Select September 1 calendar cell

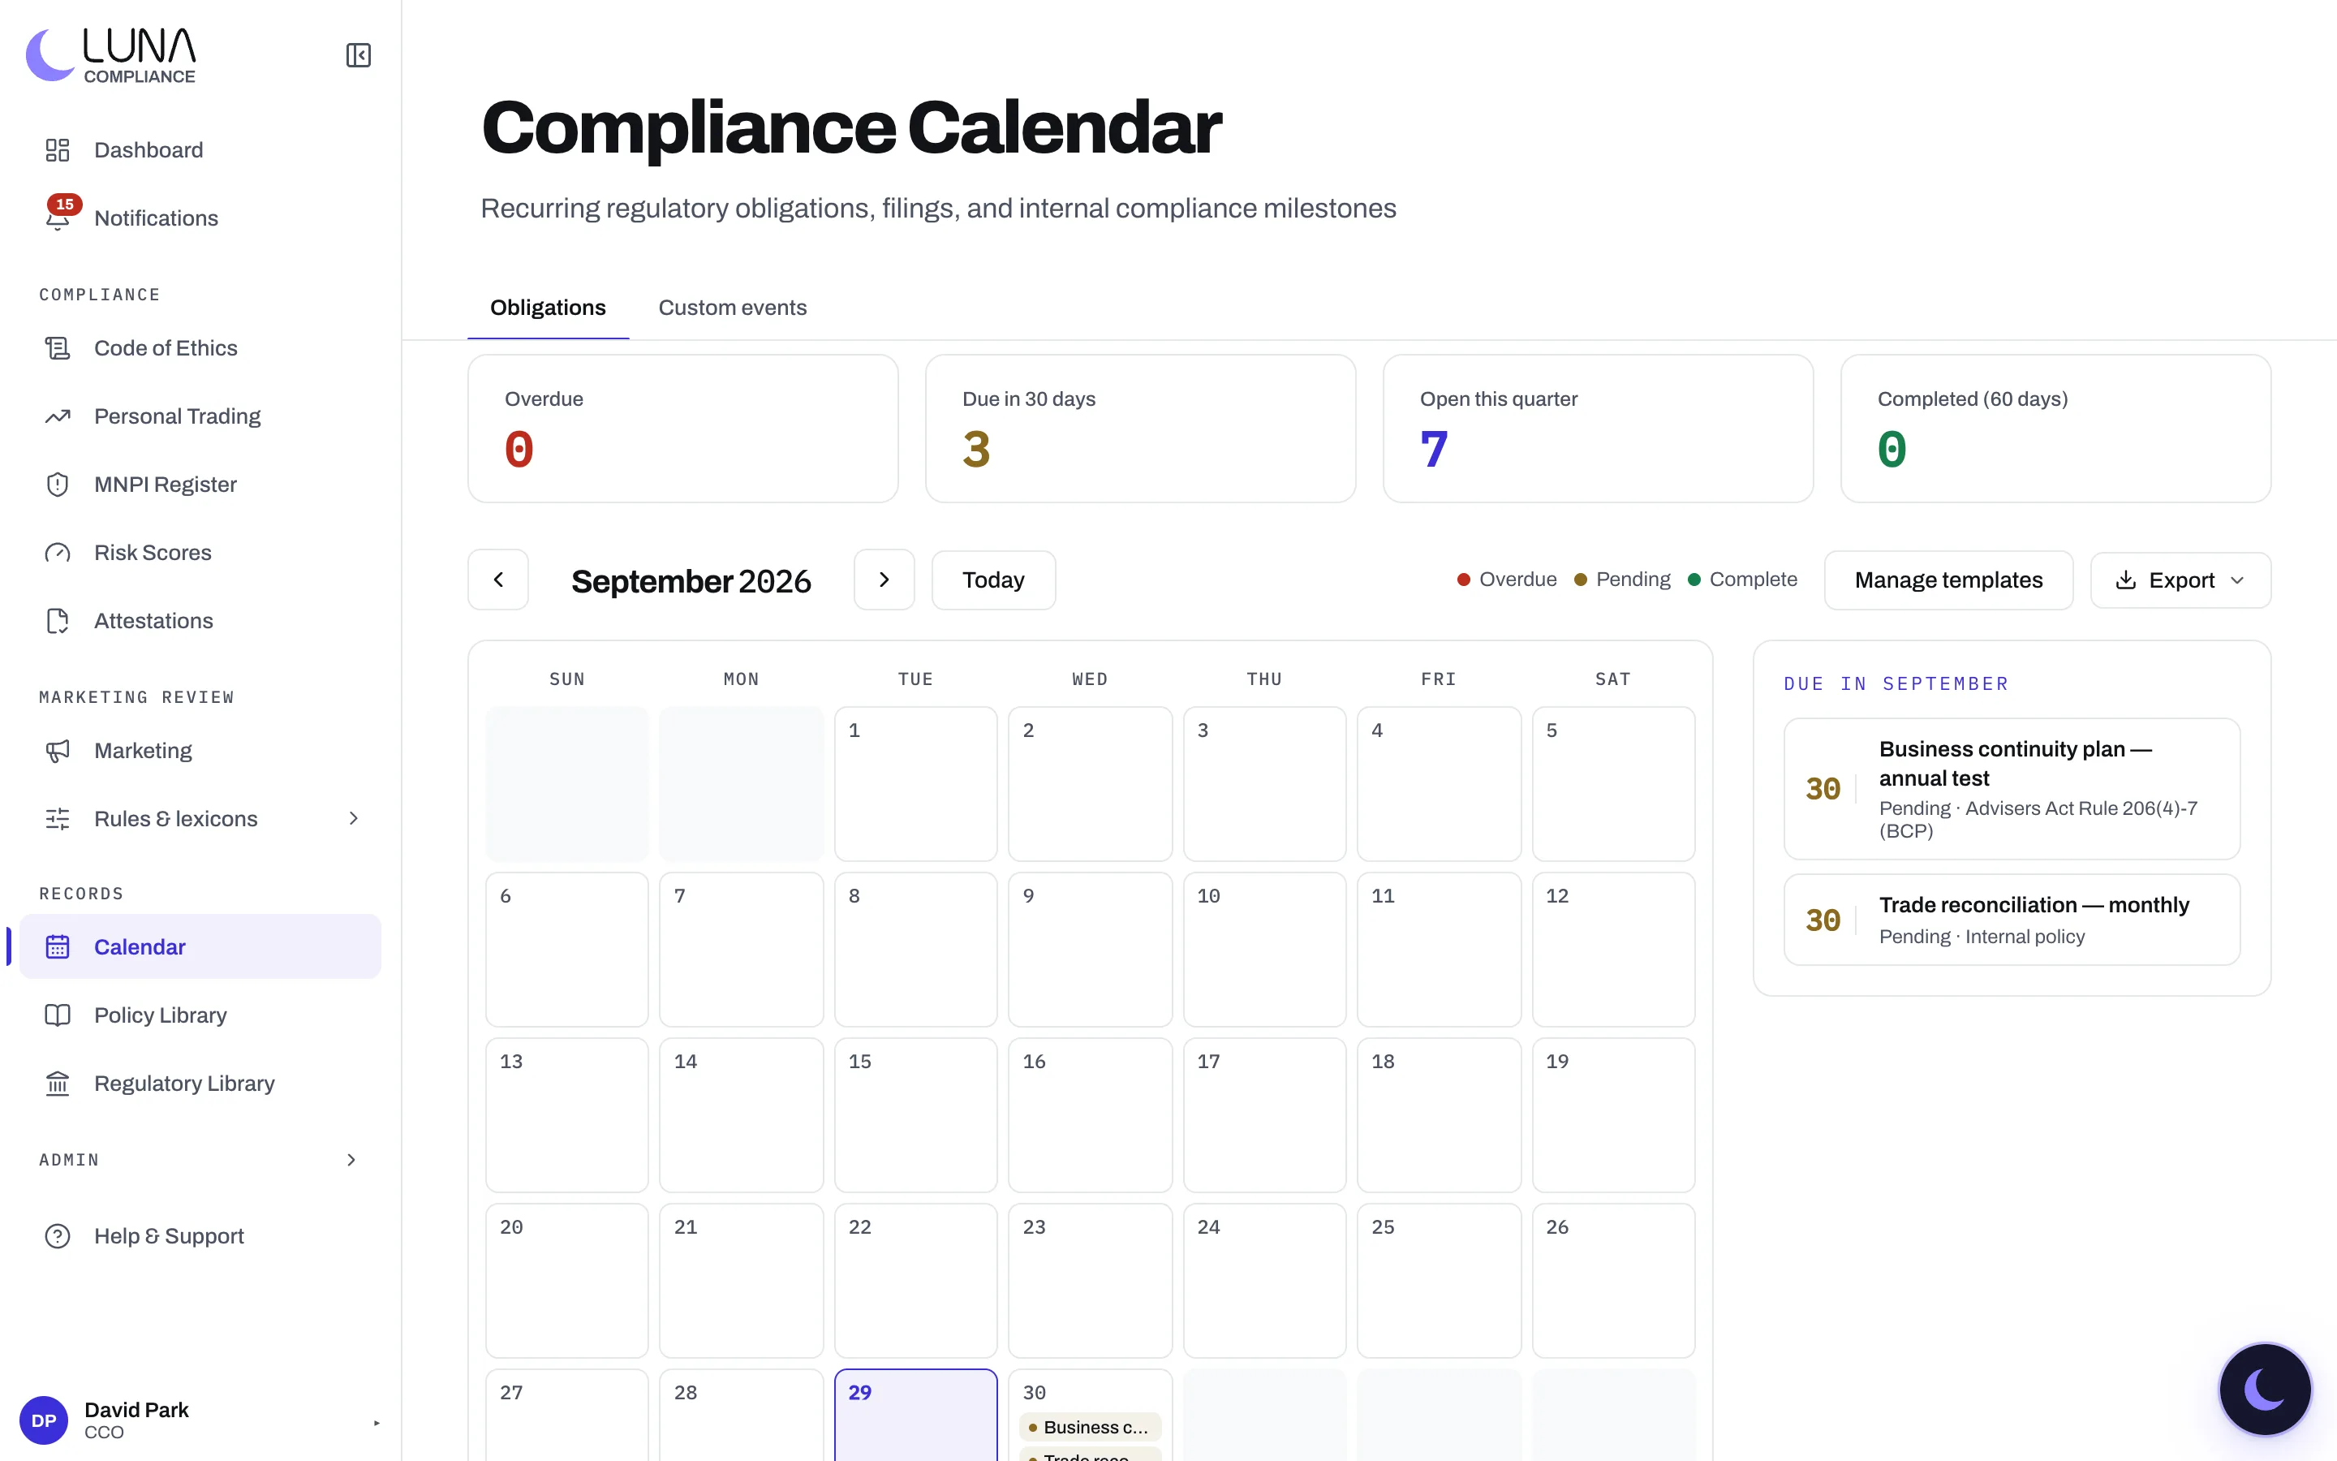(915, 783)
